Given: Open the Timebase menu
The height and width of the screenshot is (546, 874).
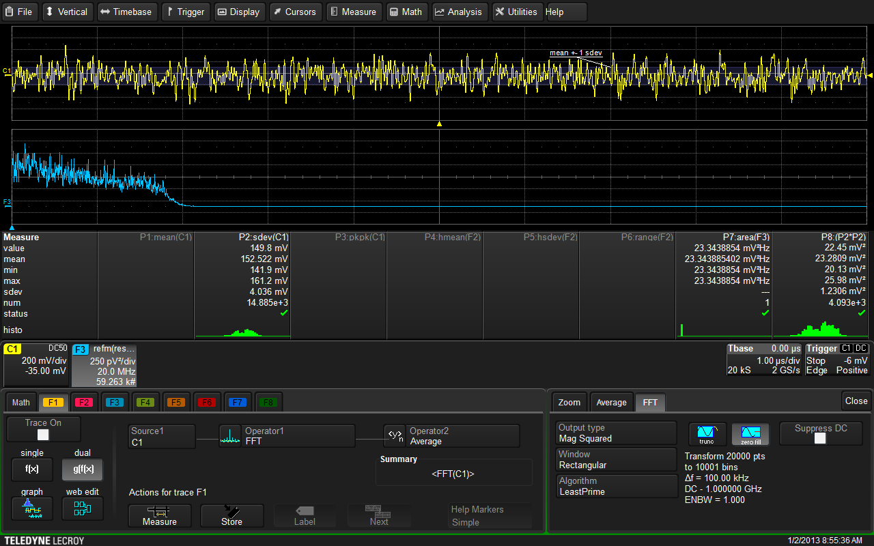Looking at the screenshot, I should coord(126,12).
